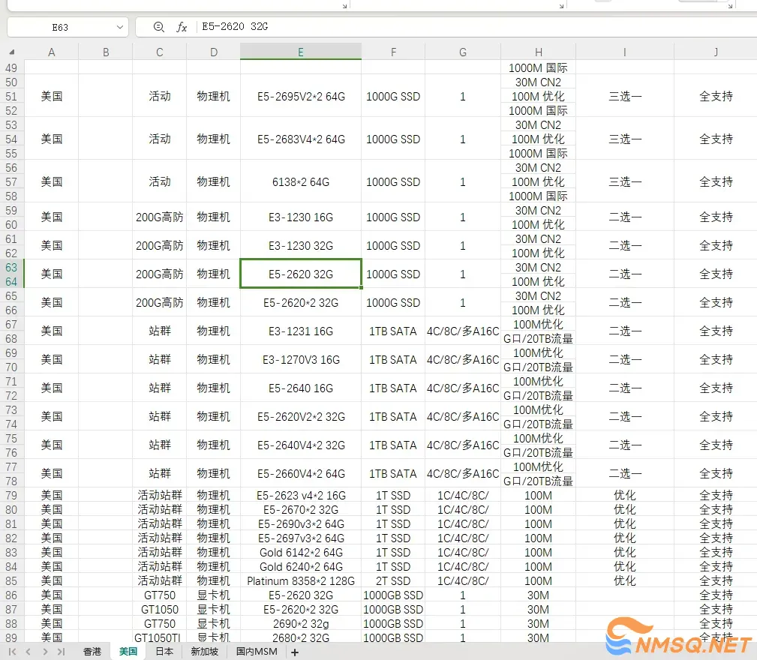Image resolution: width=757 pixels, height=660 pixels.
Task: Click cell E5-2640V4*2 32G
Action: point(301,445)
